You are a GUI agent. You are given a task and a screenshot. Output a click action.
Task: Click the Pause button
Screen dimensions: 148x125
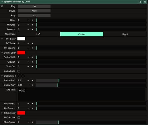point(34,11)
